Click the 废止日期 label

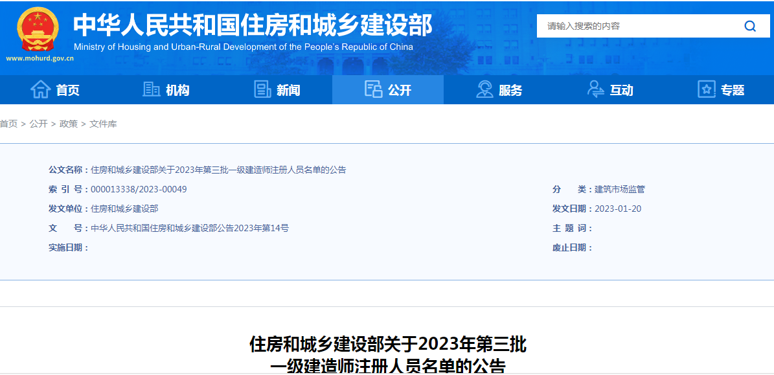(572, 247)
